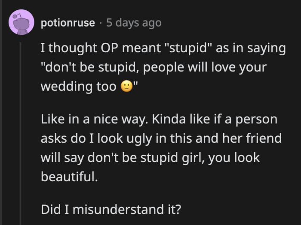The image size is (301, 225).
Task: Click the line "will say don't be stupid girl"
Action: [150, 157]
